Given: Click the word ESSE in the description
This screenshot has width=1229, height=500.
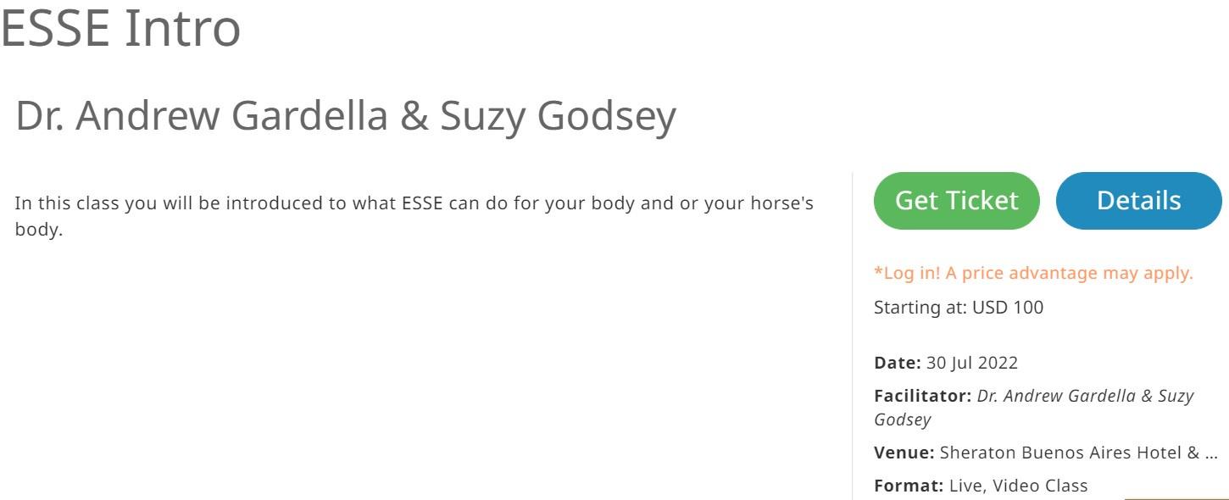Looking at the screenshot, I should click(x=422, y=204).
